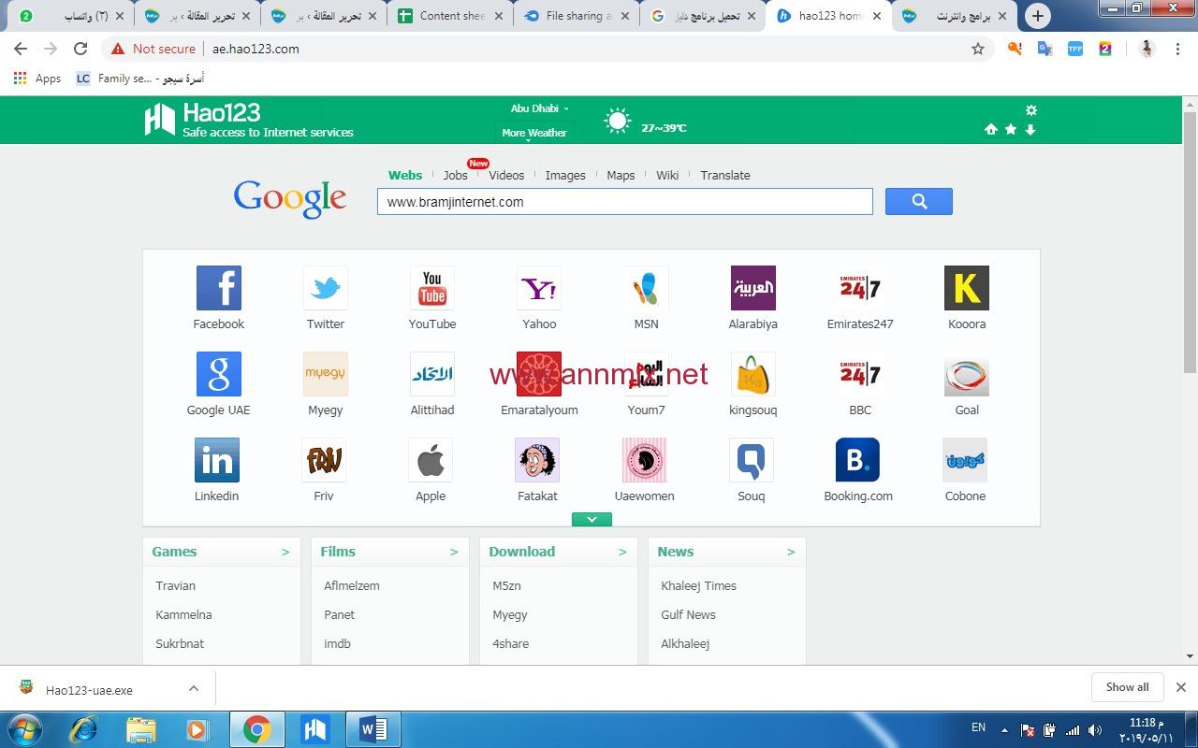Open the Google UAE icon

(x=219, y=374)
